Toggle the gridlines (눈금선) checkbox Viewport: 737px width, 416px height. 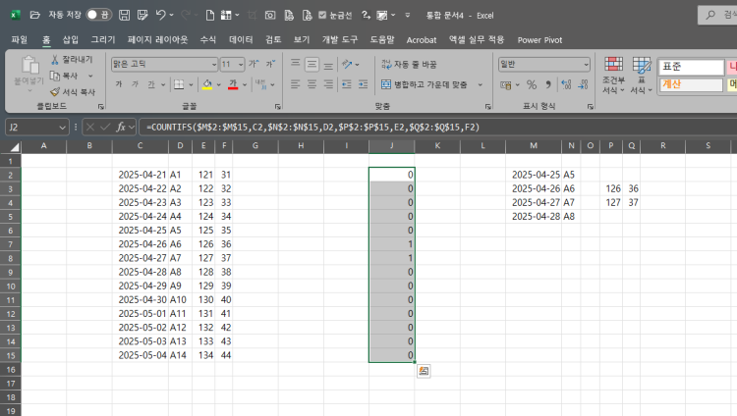tap(322, 16)
